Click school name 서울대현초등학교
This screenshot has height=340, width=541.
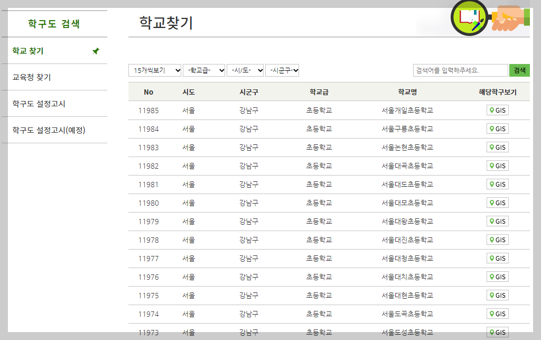(x=407, y=296)
